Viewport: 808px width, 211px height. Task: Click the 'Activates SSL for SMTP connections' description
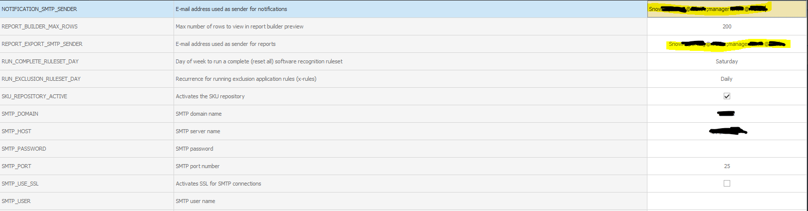[218, 184]
